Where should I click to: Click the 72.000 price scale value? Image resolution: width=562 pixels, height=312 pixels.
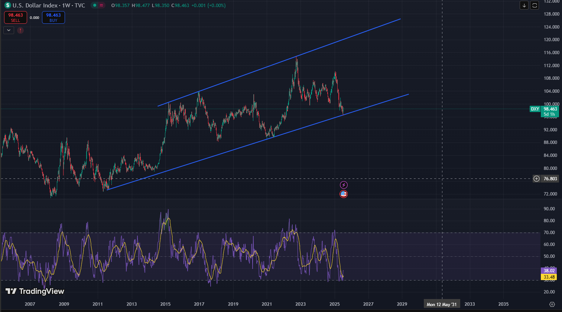550,194
